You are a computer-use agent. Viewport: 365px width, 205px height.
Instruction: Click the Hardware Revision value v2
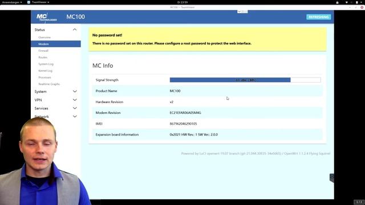coord(172,102)
